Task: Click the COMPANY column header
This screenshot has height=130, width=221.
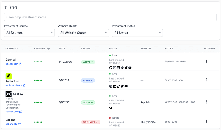Action: click(12, 49)
